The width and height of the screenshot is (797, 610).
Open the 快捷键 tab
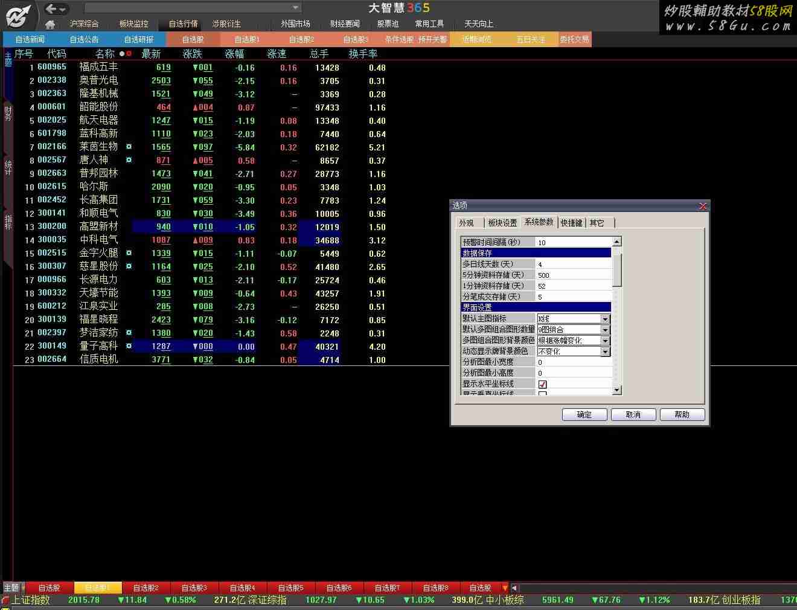point(571,223)
